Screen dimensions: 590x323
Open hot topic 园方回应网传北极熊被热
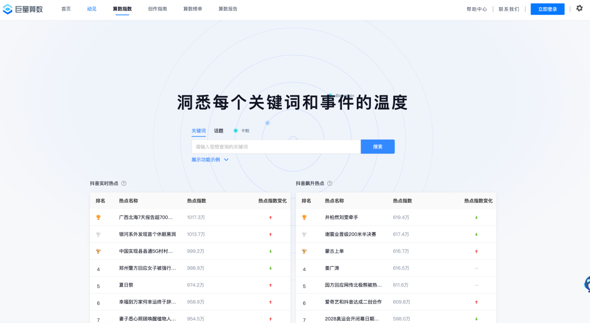click(x=353, y=285)
